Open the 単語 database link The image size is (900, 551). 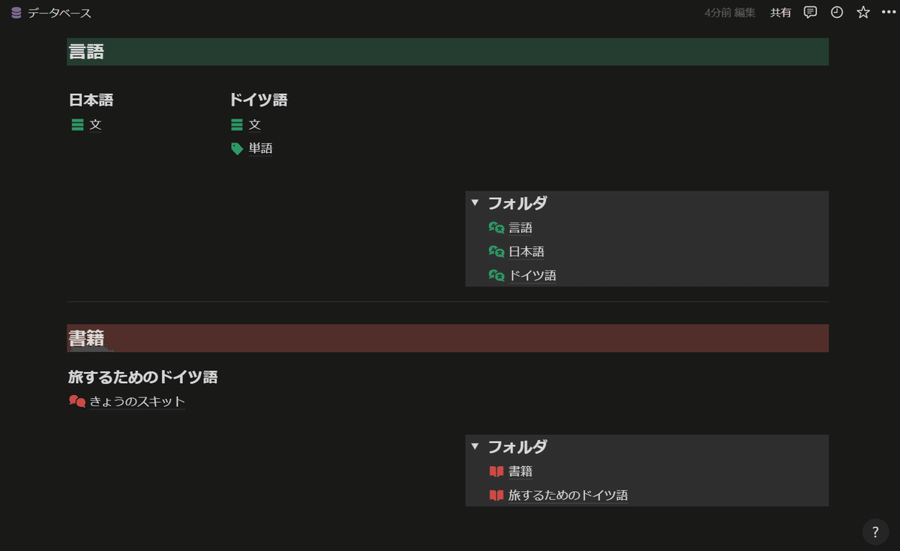261,148
